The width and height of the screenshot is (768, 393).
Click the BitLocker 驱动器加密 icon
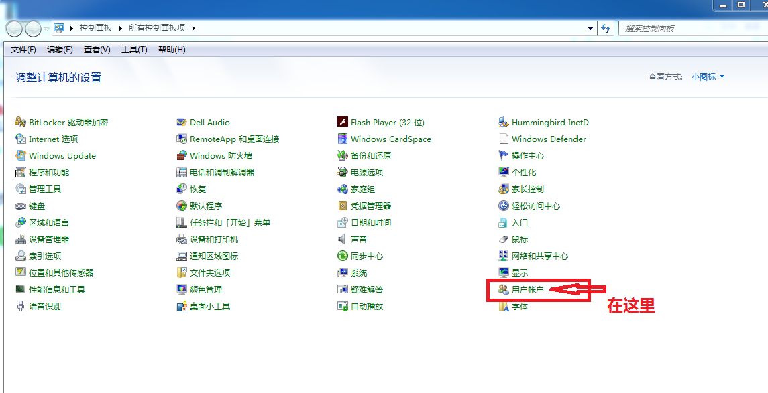click(21, 123)
